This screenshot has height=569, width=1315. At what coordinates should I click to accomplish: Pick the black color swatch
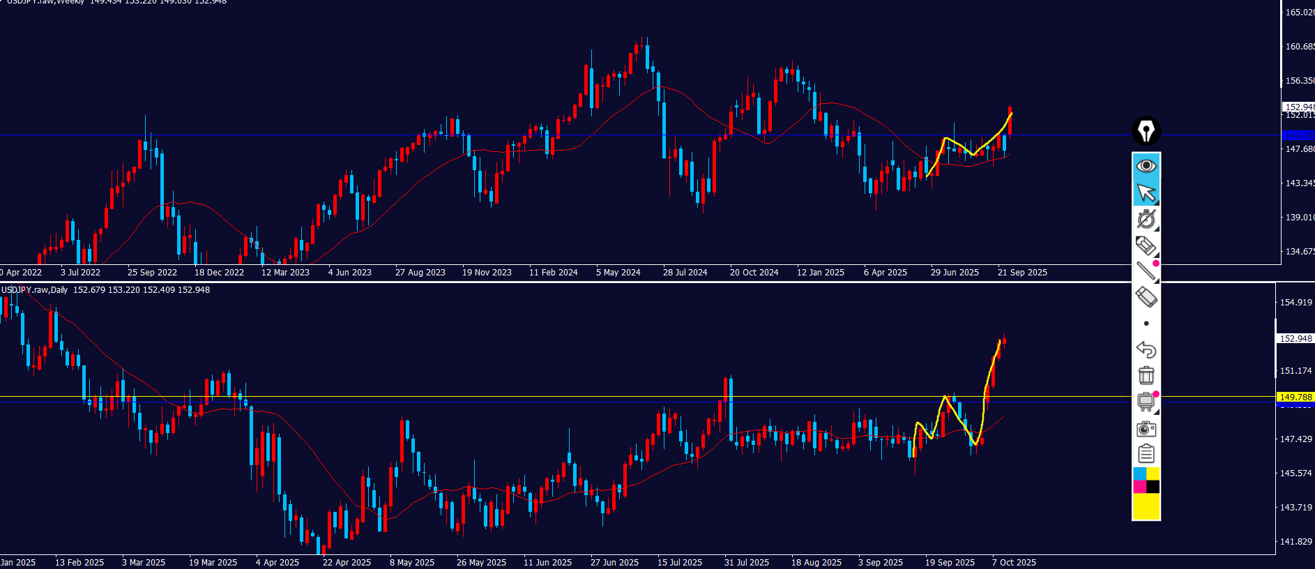pos(1153,487)
